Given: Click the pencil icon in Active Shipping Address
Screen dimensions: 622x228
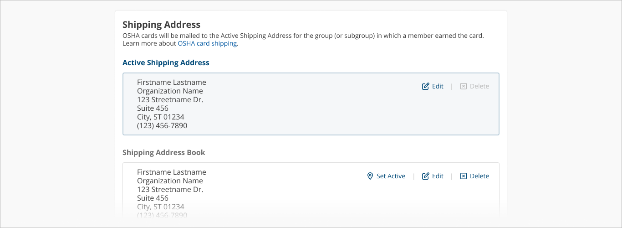Looking at the screenshot, I should click(425, 86).
